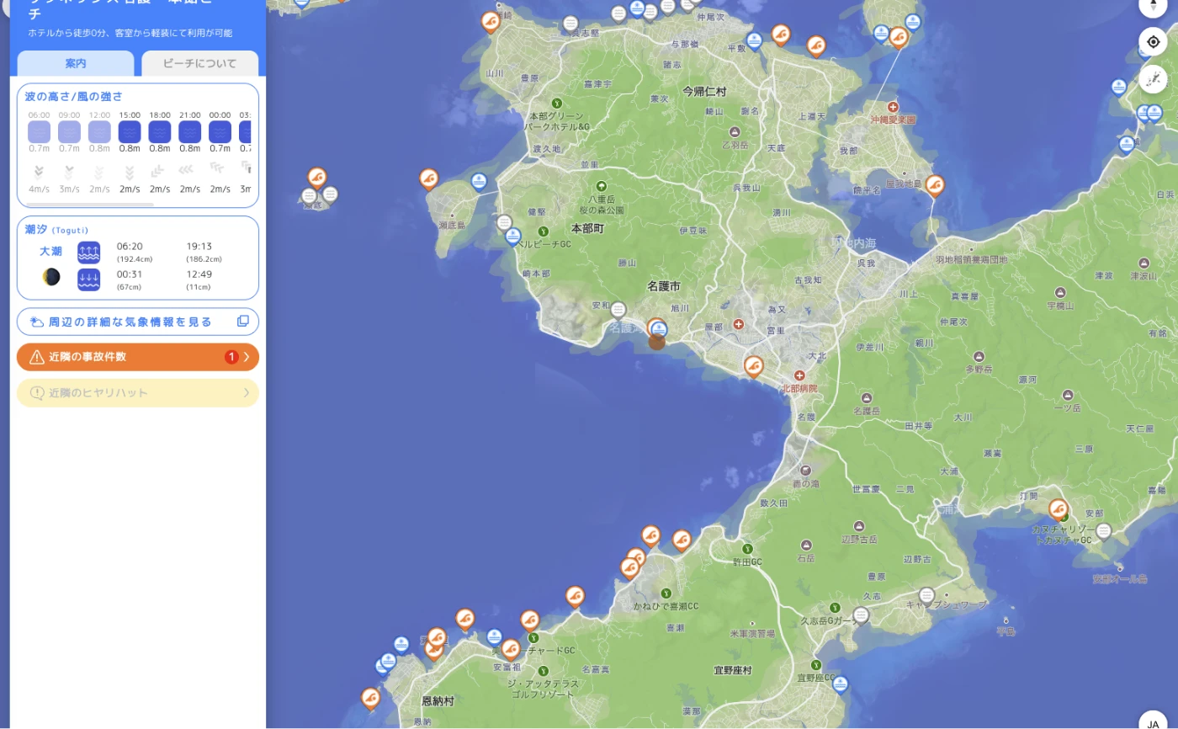Select gray marker above キャンプシュワブ
This screenshot has width=1178, height=729.
pyautogui.click(x=926, y=596)
